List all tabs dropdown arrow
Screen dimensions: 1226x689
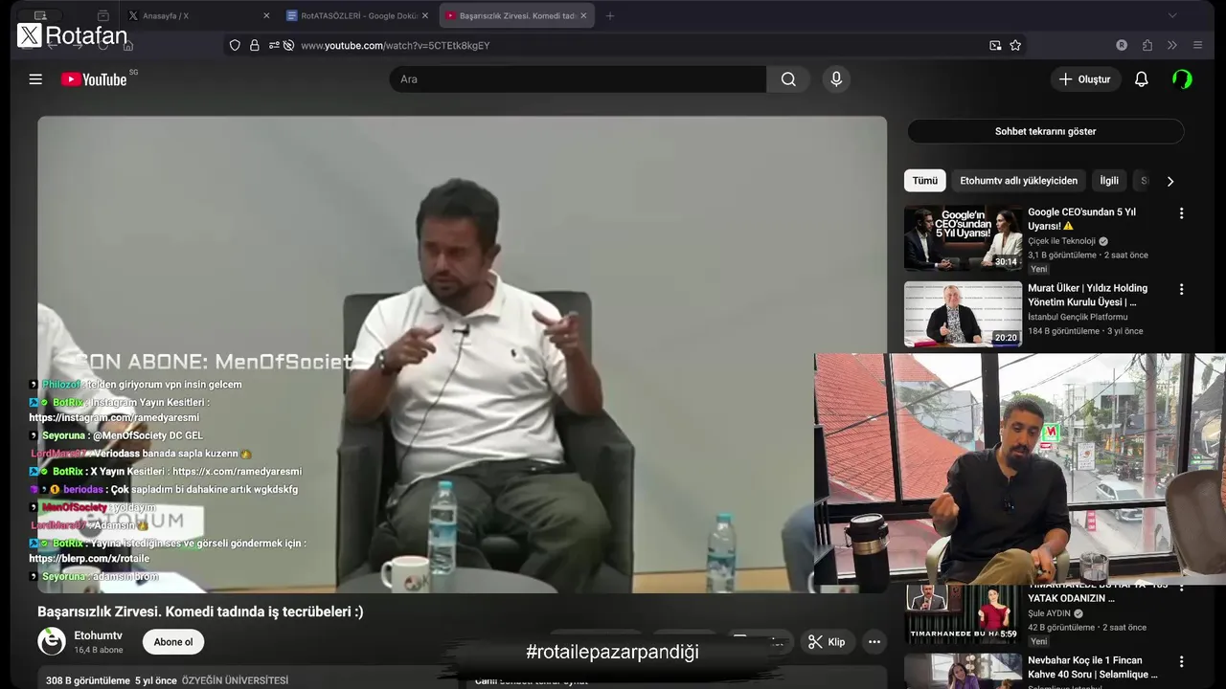1171,15
